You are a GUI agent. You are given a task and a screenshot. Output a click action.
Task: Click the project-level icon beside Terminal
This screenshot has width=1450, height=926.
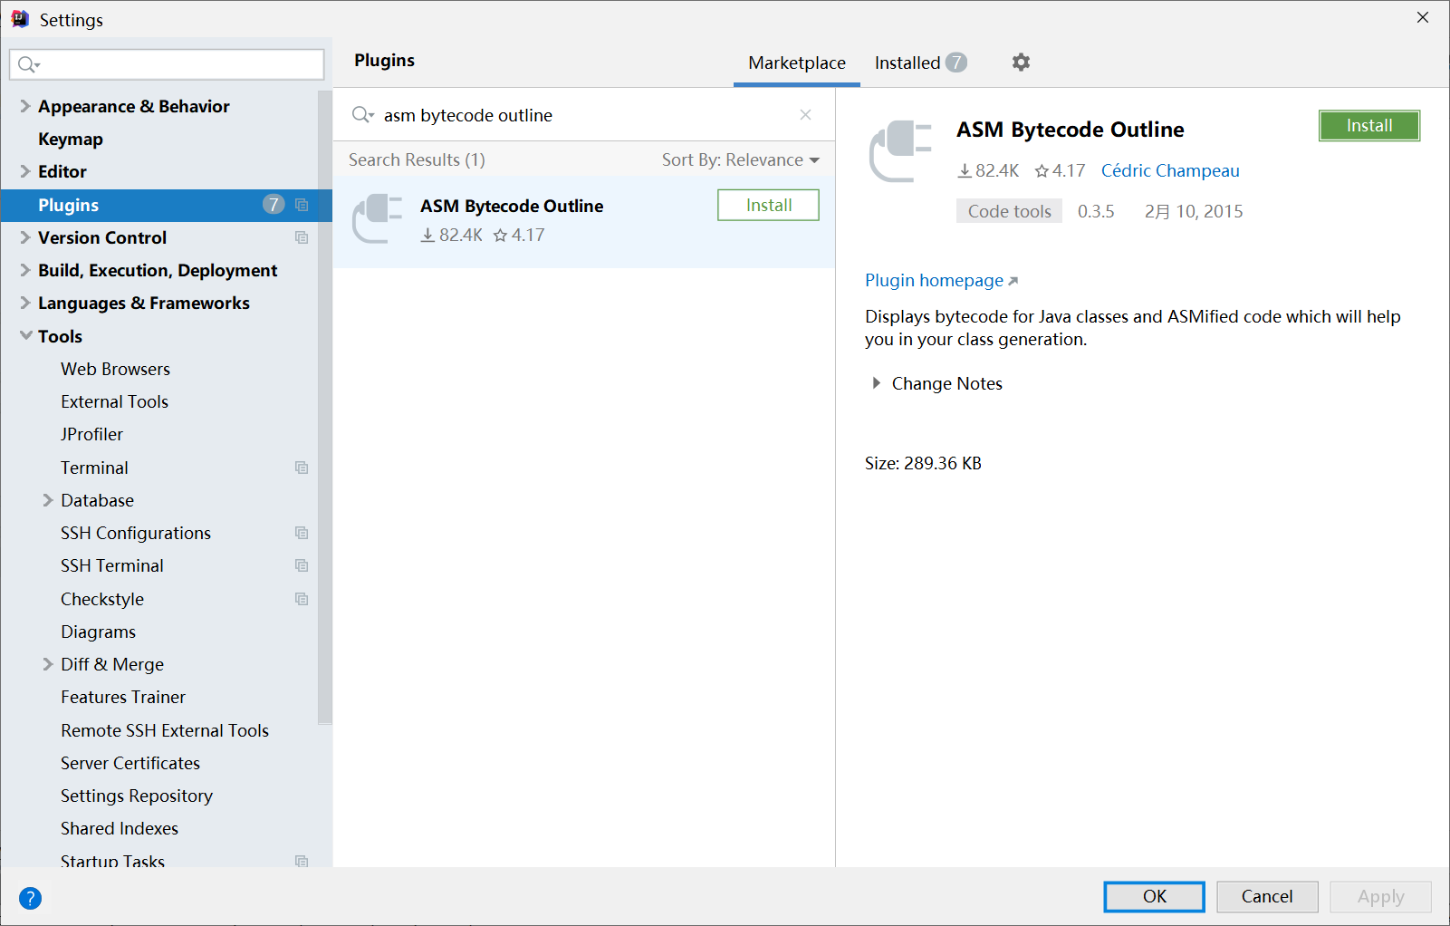pyautogui.click(x=302, y=468)
